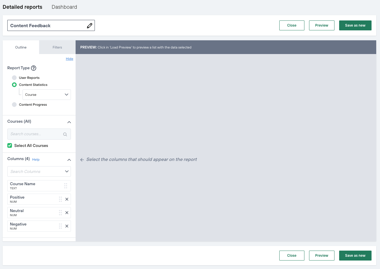Click the Content Feedback report name field
Image resolution: width=380 pixels, height=269 pixels.
coord(47,26)
